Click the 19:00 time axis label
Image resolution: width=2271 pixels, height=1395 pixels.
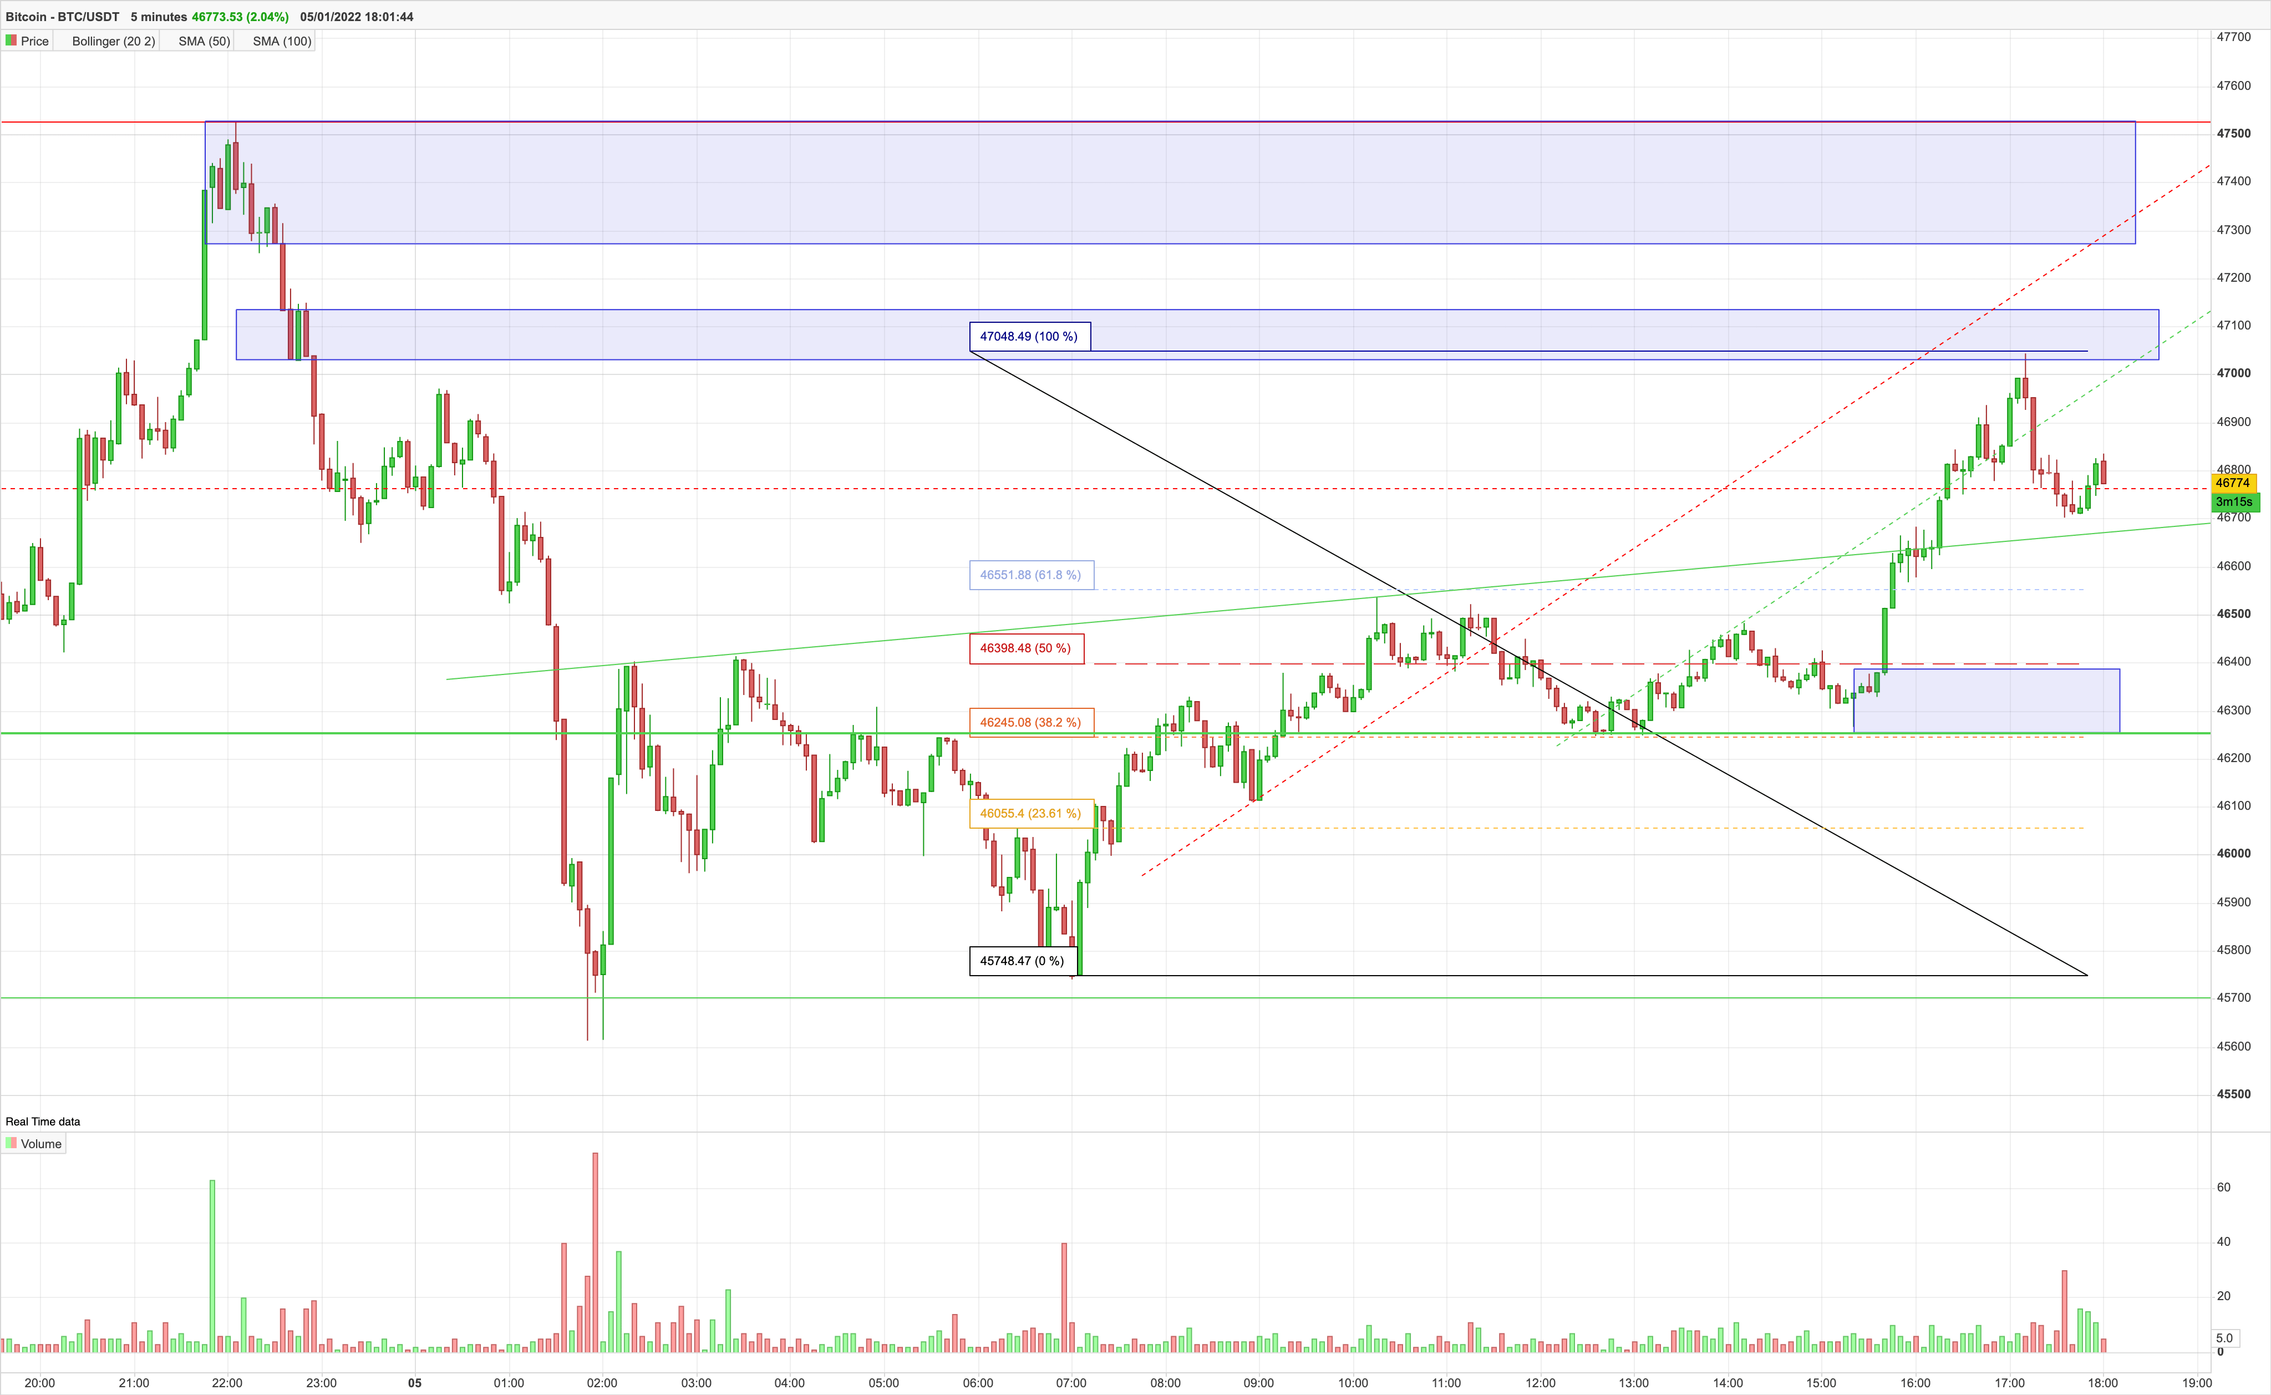point(2197,1383)
